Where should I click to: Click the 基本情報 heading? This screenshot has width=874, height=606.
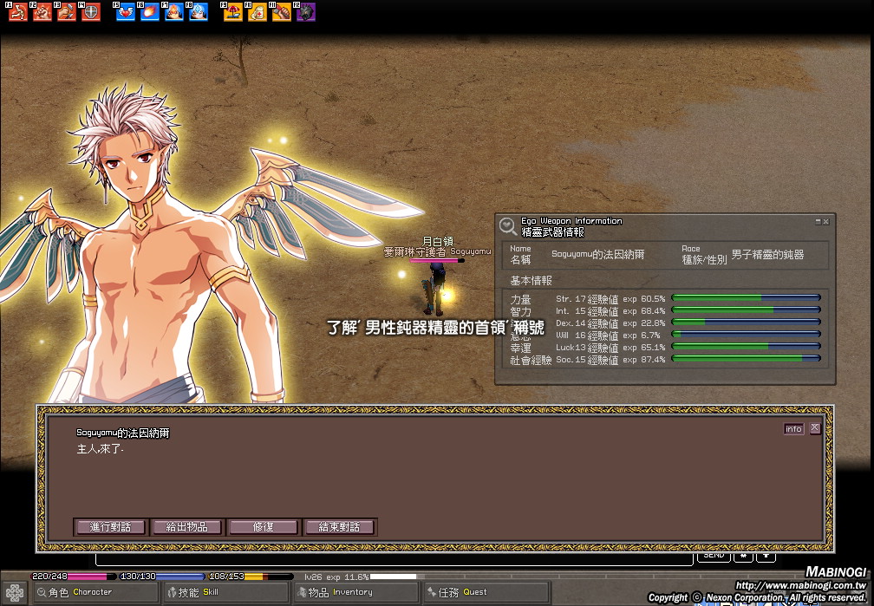(x=531, y=280)
